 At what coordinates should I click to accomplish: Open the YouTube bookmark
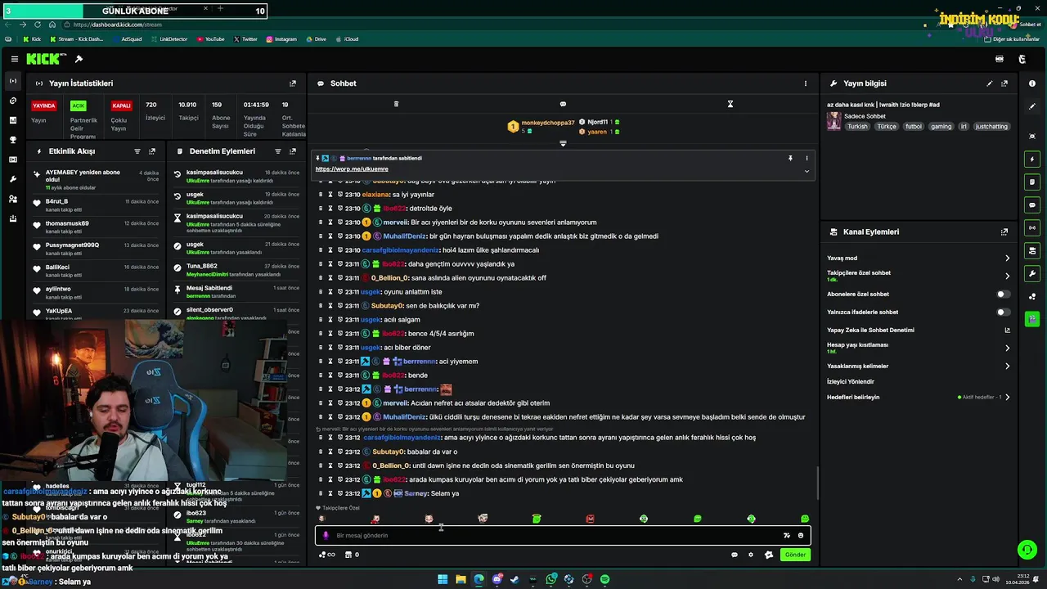coord(210,38)
